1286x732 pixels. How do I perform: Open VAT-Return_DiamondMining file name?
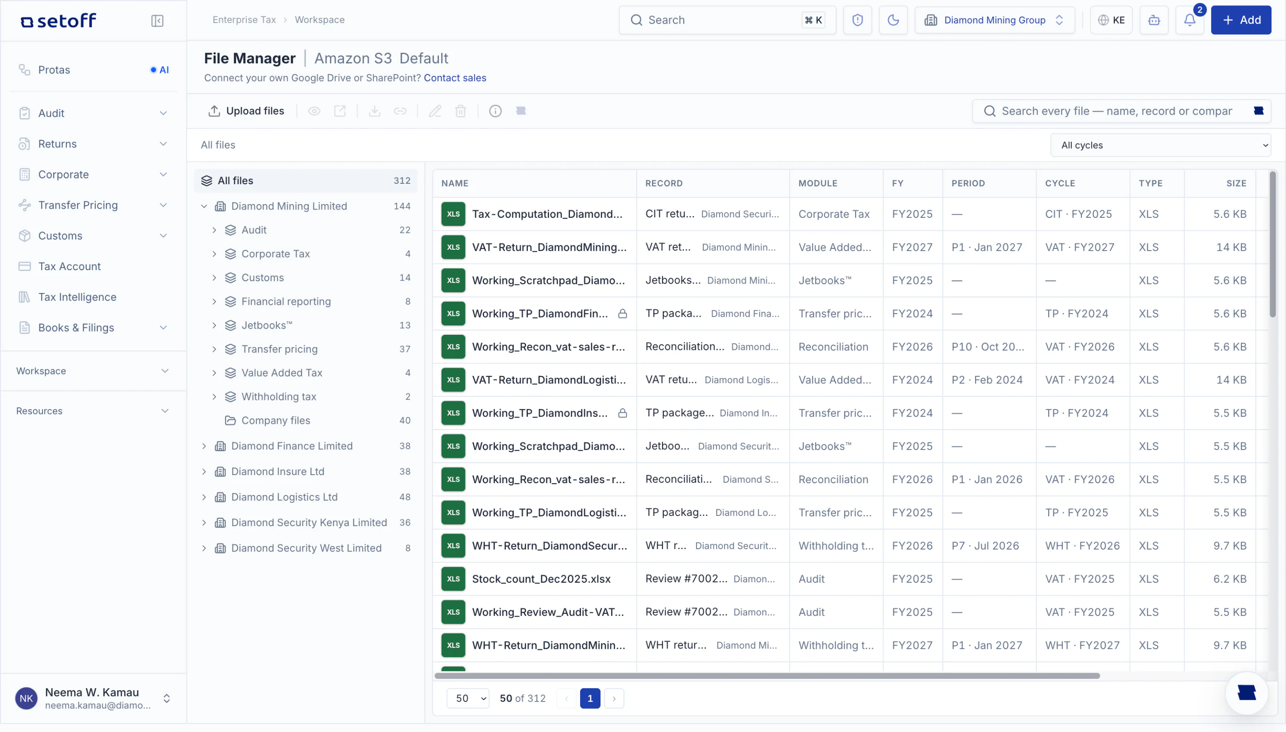549,248
